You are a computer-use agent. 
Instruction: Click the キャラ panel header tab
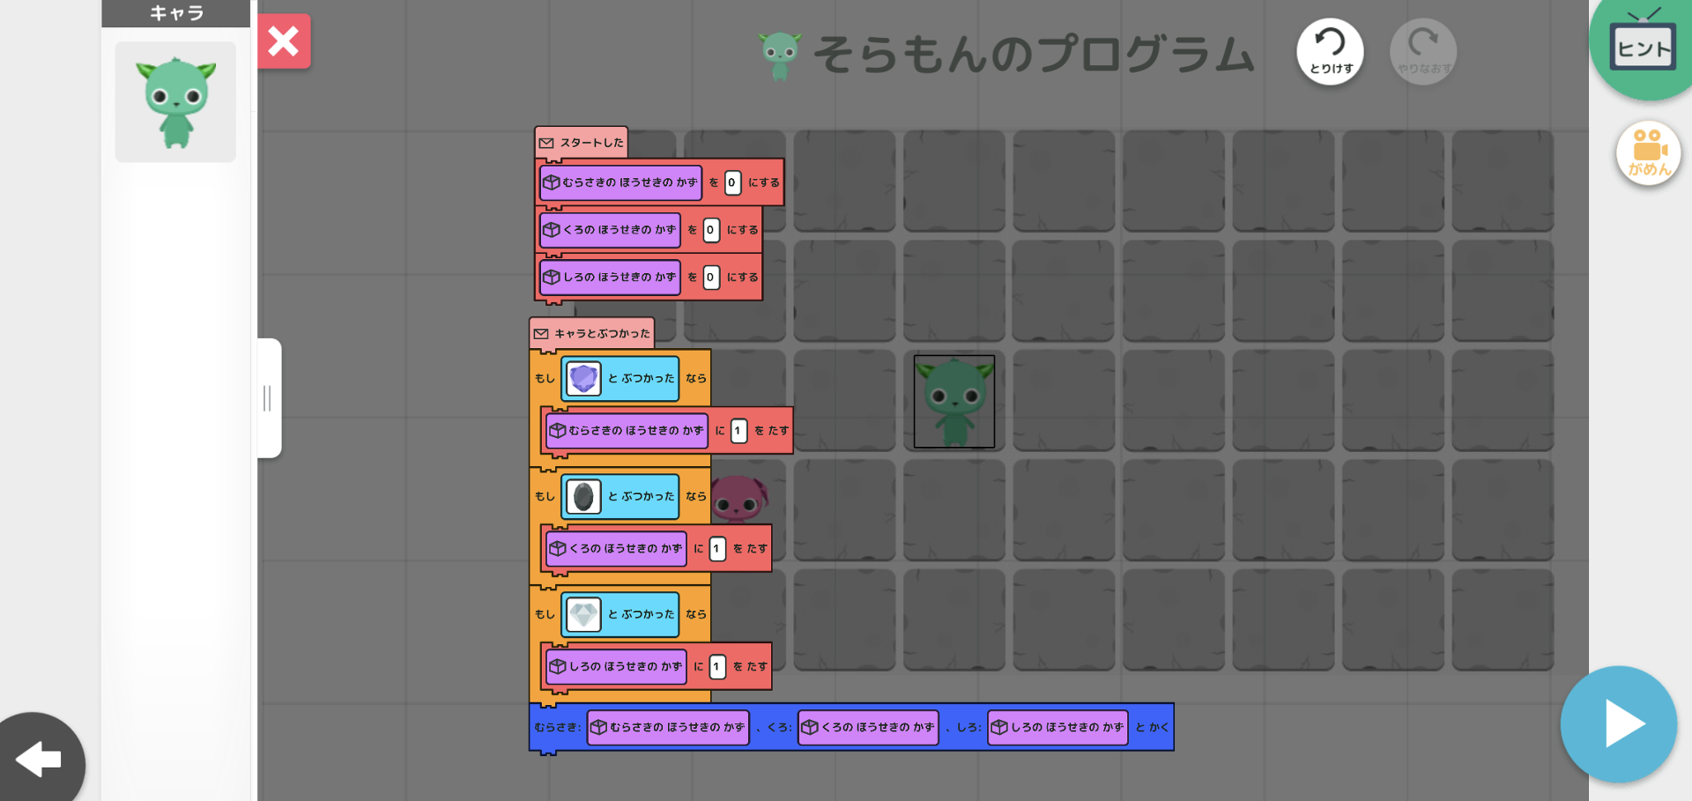click(x=176, y=13)
